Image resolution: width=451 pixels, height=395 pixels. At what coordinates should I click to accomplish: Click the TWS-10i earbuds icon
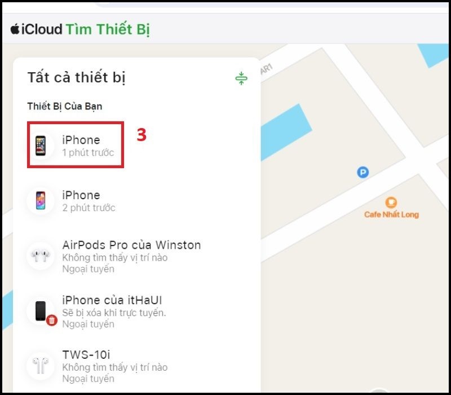pyautogui.click(x=41, y=366)
